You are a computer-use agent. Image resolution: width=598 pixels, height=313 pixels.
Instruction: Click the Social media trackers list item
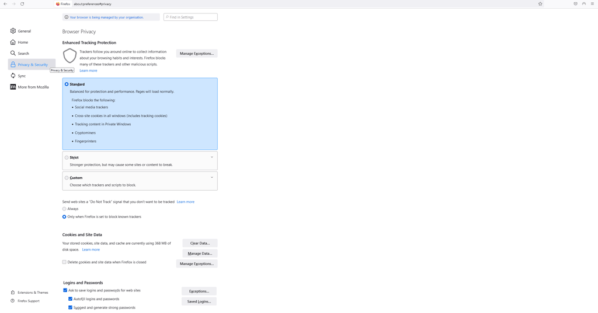92,107
